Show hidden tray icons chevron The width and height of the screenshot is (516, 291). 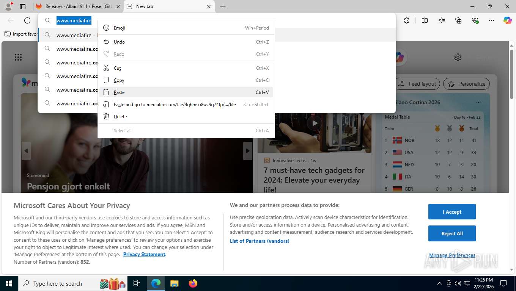440,283
